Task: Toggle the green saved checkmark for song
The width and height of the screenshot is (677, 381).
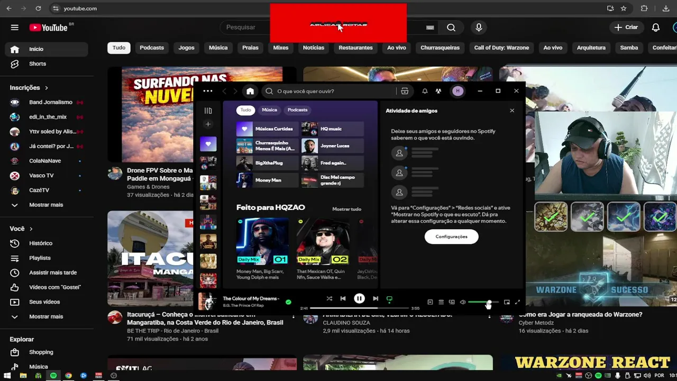Action: tap(288, 302)
